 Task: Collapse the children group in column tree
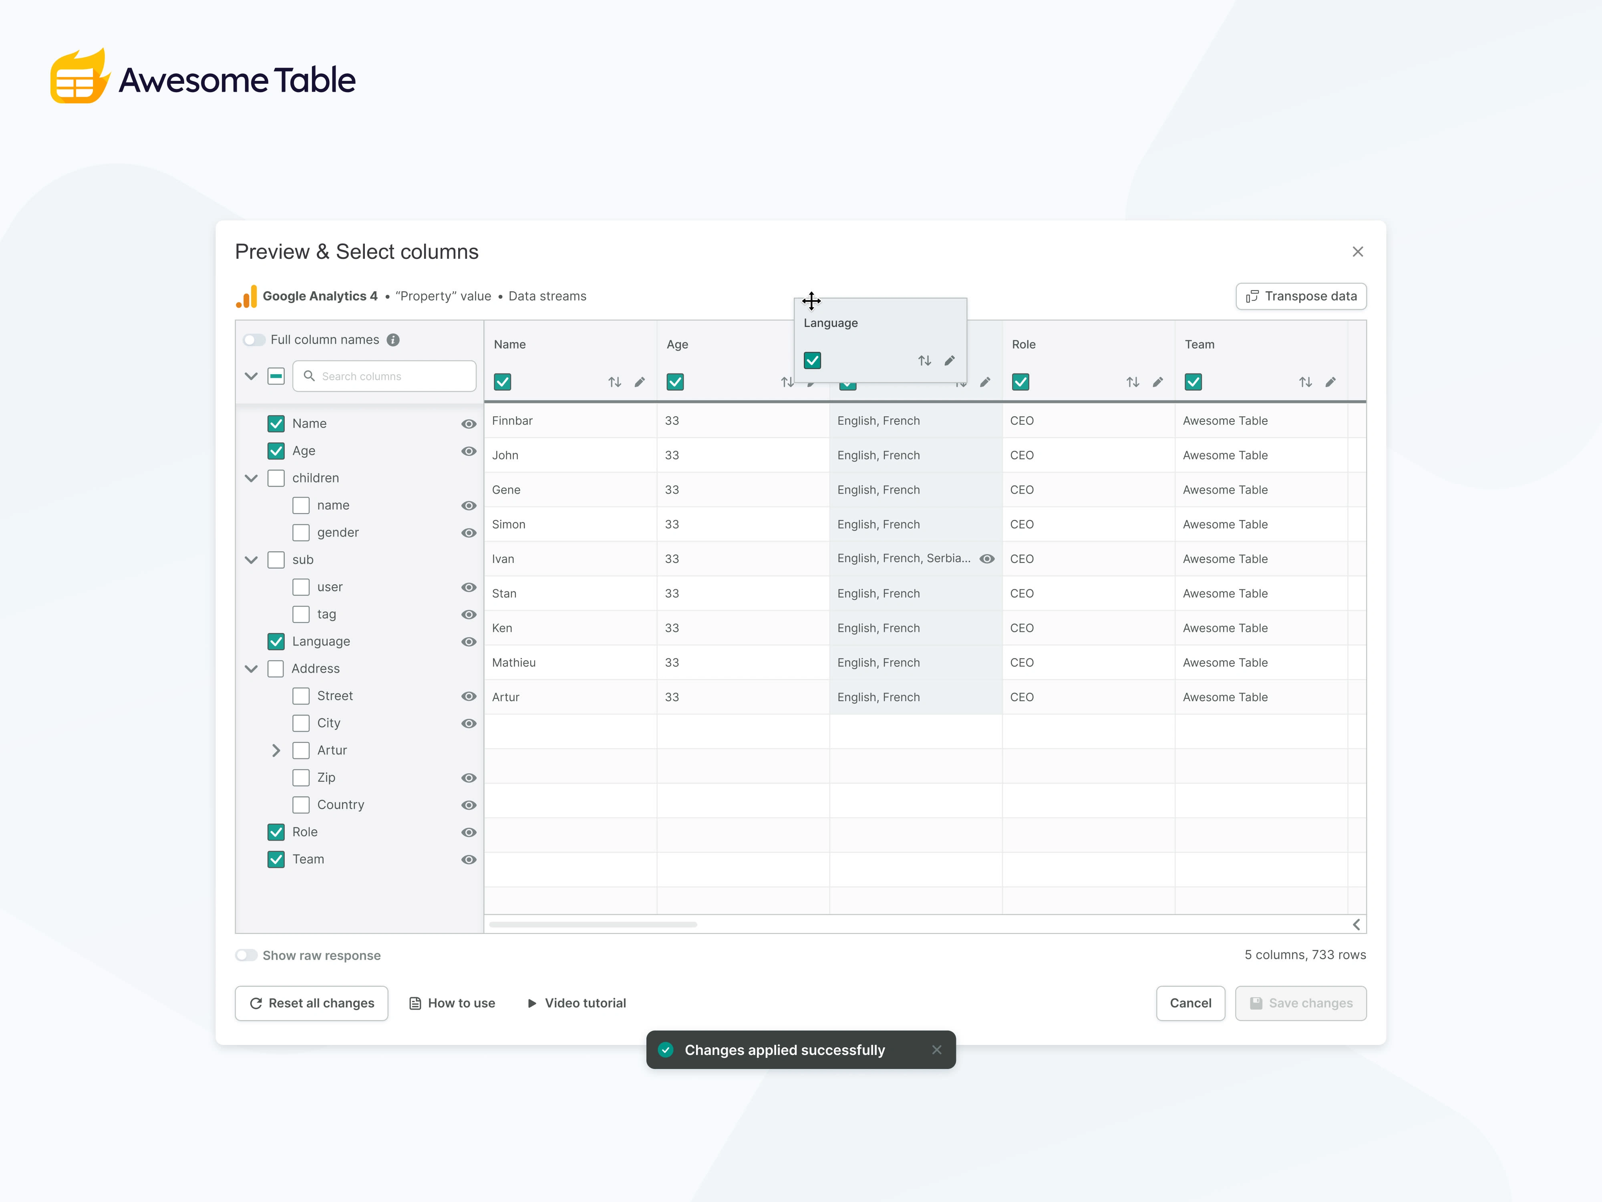coord(251,478)
